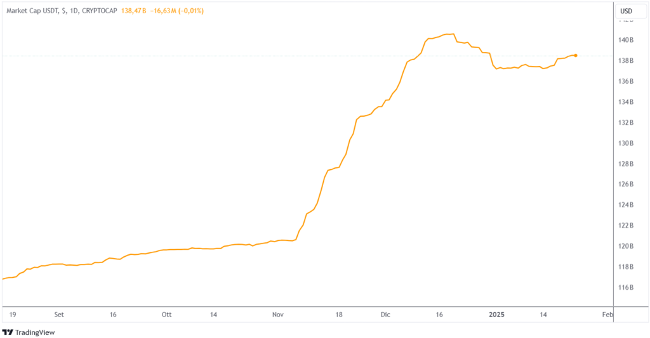The height and width of the screenshot is (338, 650).
Task: Click the −16,63 M (−0,01%) change value
Action: pyautogui.click(x=176, y=11)
